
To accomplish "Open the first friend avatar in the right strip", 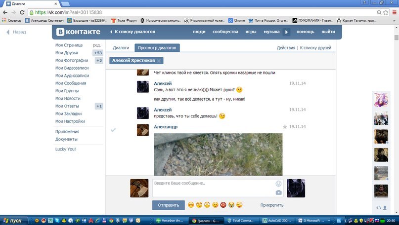I will pyautogui.click(x=381, y=100).
